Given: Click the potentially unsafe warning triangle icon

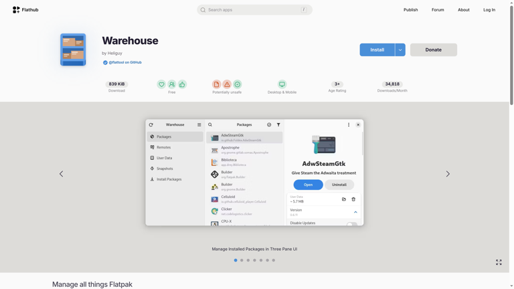Looking at the screenshot, I should click(x=227, y=84).
